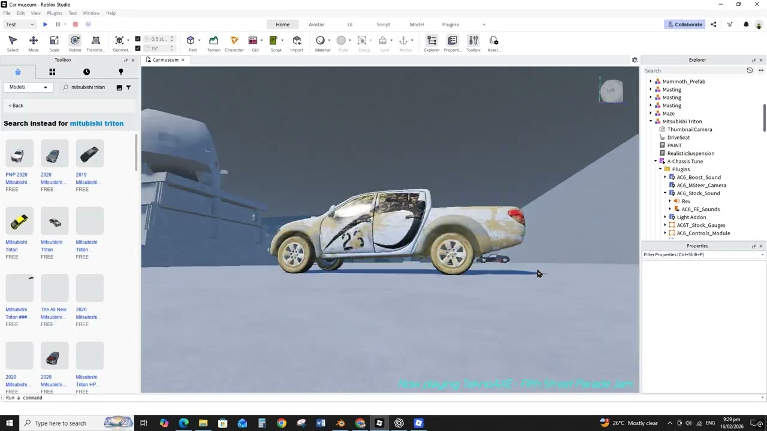This screenshot has height=431, width=767.
Task: Click the Toolbox search field
Action: [88, 87]
